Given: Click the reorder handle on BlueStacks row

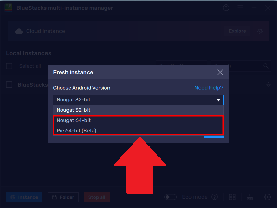Looking at the screenshot, I should pos(268,84).
